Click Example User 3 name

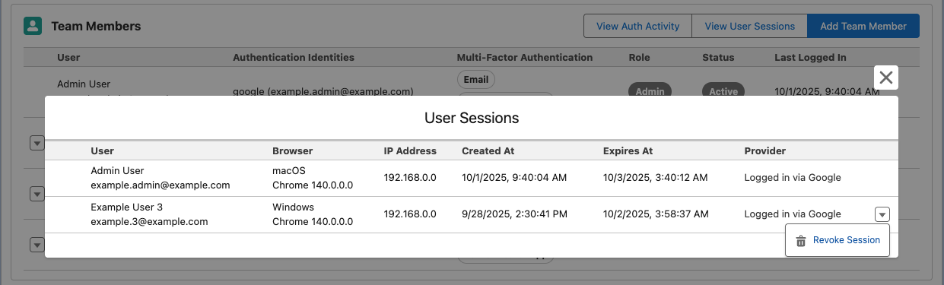click(x=126, y=207)
